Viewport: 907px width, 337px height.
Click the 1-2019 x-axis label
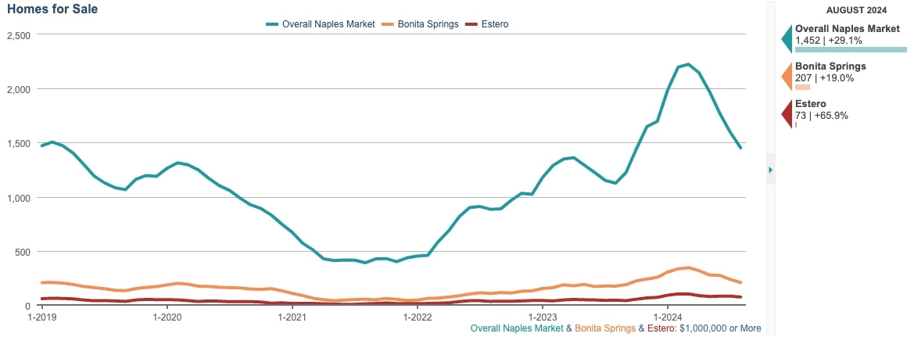tap(41, 317)
